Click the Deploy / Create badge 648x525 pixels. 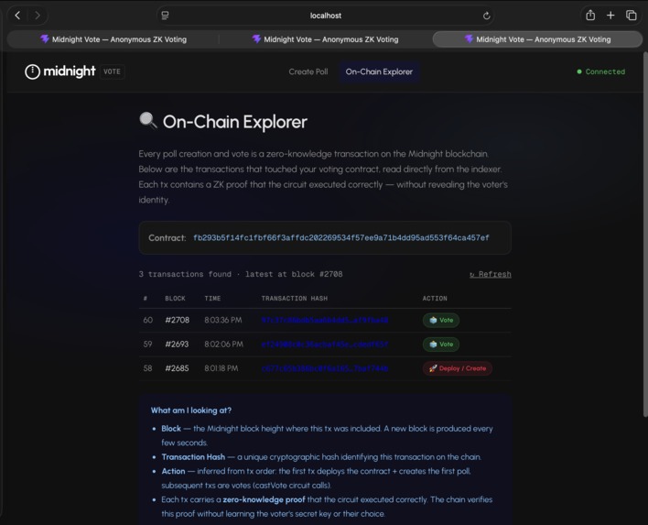pos(457,368)
